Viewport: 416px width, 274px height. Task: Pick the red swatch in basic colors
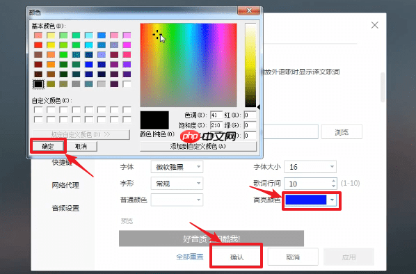38,45
